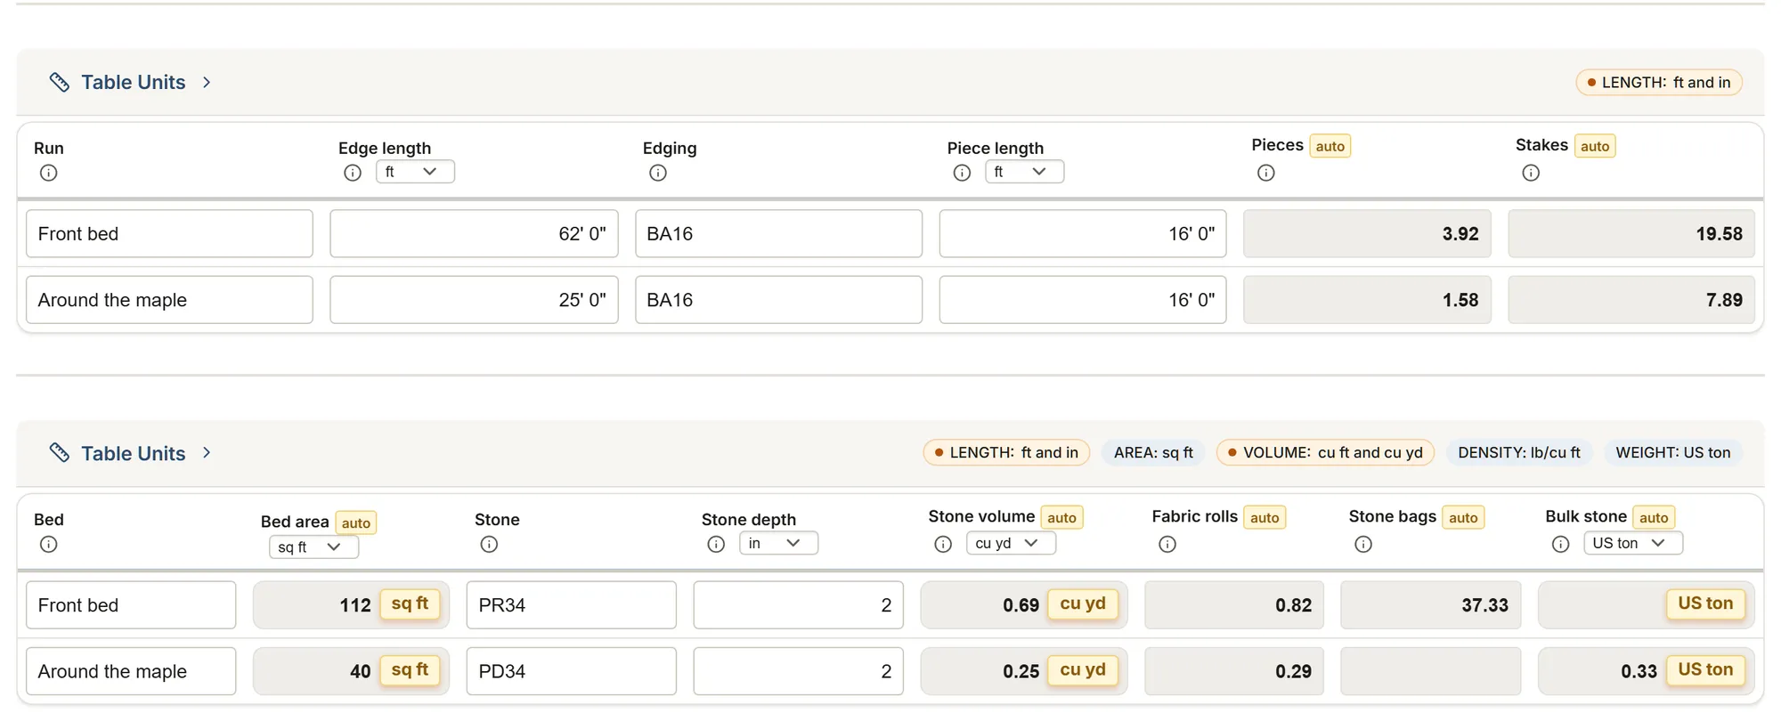Click the ruler icon beside the edging Table Units
The height and width of the screenshot is (721, 1781).
pos(60,82)
